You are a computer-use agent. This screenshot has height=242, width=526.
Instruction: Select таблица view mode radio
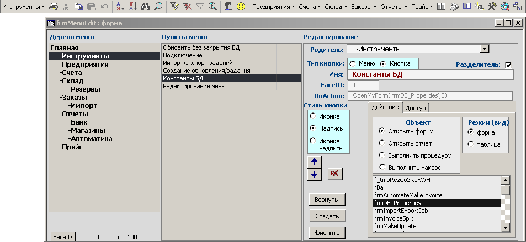[x=470, y=144]
